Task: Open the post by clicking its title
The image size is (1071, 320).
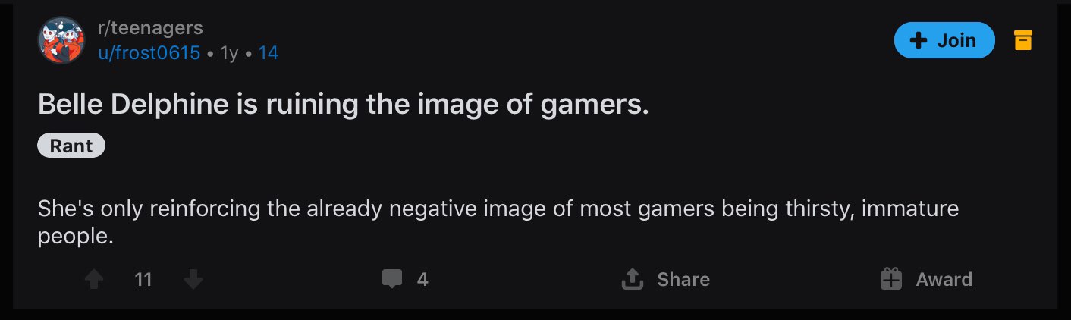Action: [x=344, y=105]
